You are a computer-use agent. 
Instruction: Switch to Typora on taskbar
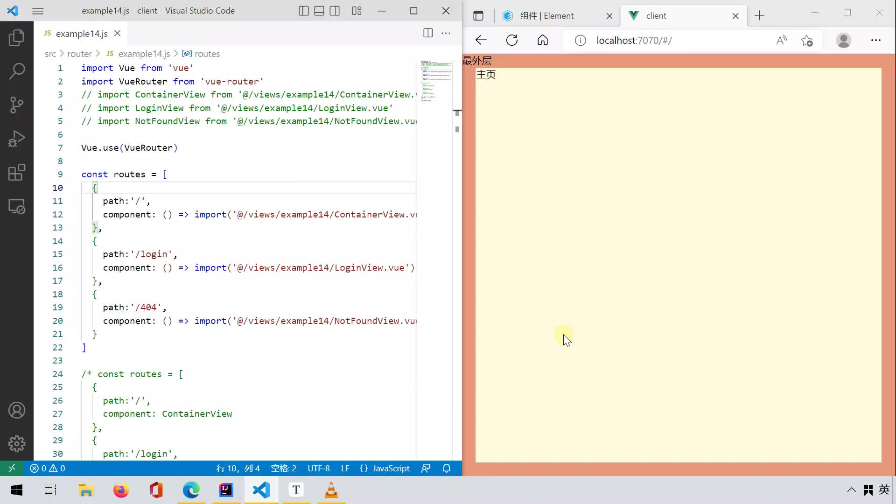296,490
